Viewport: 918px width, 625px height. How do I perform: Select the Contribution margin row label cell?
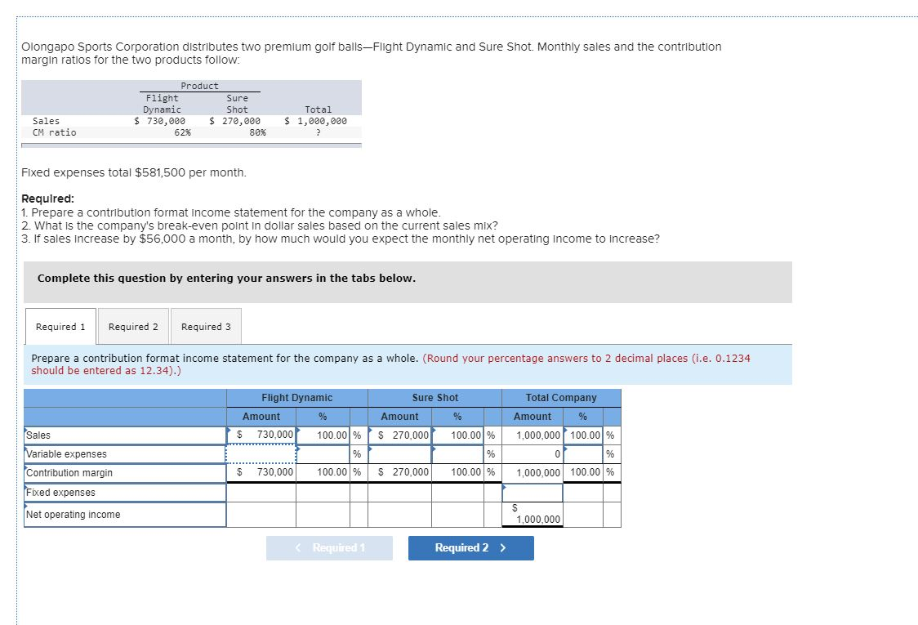point(125,473)
